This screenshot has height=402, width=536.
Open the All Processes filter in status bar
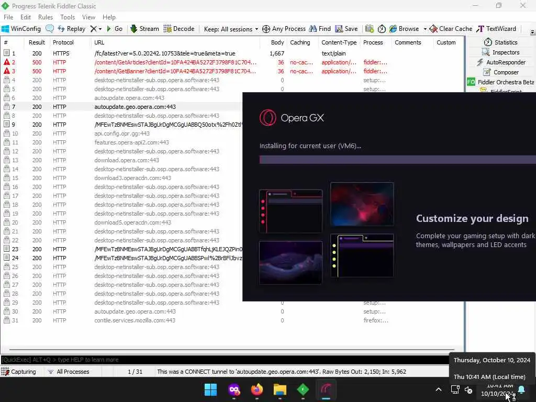(x=69, y=372)
